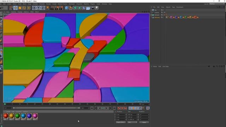Click Render View clapperboard icon
Viewport: 226px width, 127px height.
coord(52,8)
